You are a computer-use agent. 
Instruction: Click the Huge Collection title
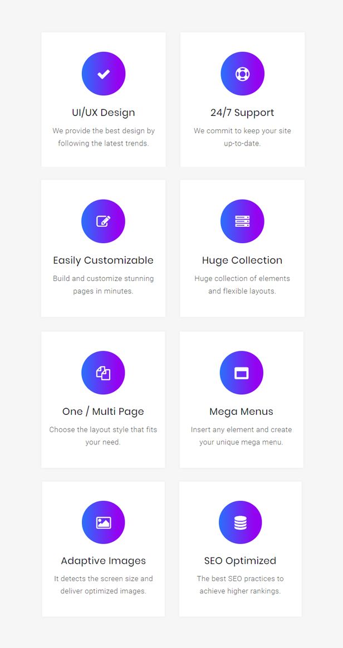(x=242, y=260)
